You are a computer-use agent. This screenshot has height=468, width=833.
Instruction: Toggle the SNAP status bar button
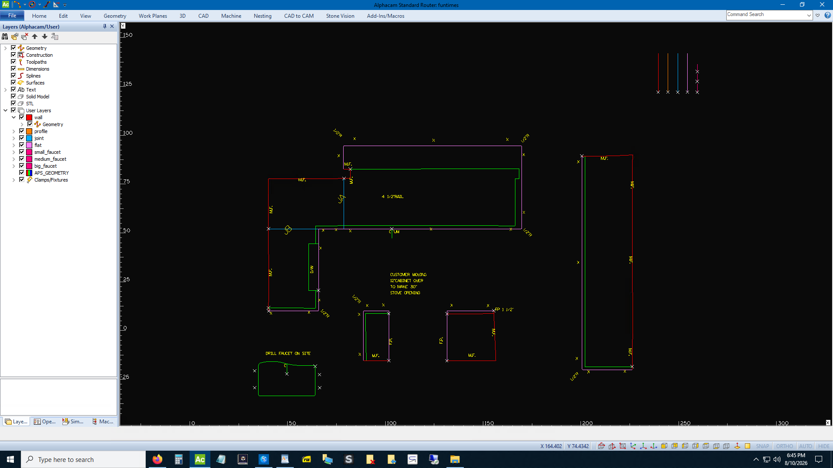point(762,446)
